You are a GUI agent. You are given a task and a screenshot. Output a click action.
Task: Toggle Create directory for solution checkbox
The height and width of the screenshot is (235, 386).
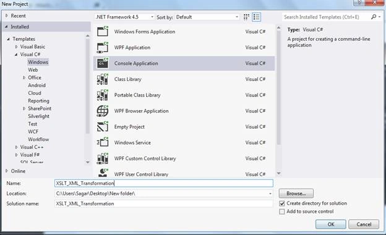click(x=282, y=203)
